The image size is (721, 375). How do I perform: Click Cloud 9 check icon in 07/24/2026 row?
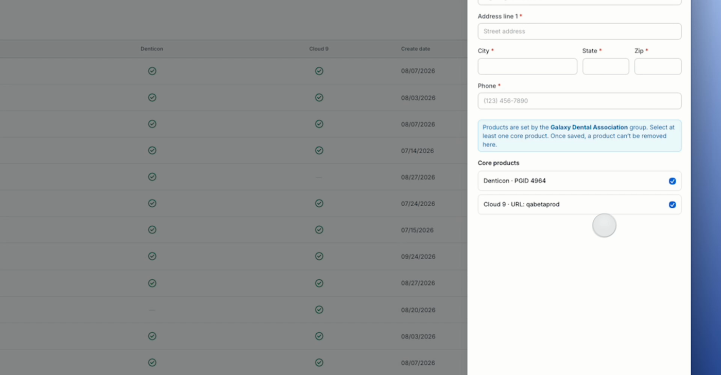point(319,203)
